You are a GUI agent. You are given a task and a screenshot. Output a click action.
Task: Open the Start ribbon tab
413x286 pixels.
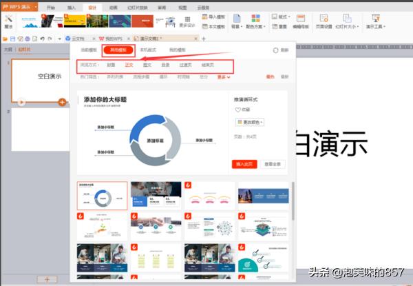click(51, 8)
